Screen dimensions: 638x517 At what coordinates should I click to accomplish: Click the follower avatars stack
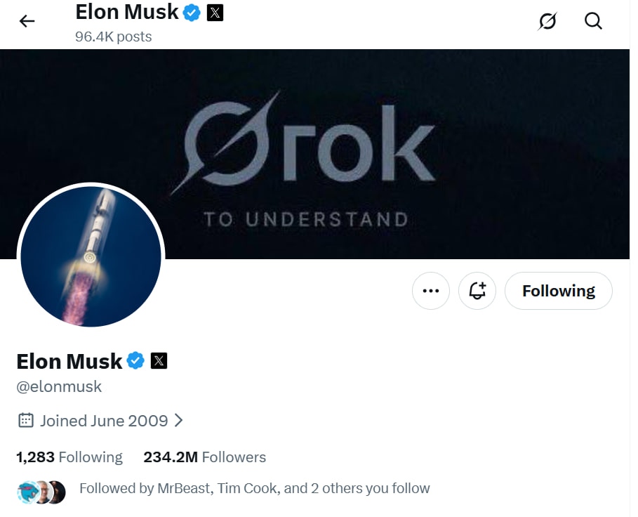41,492
